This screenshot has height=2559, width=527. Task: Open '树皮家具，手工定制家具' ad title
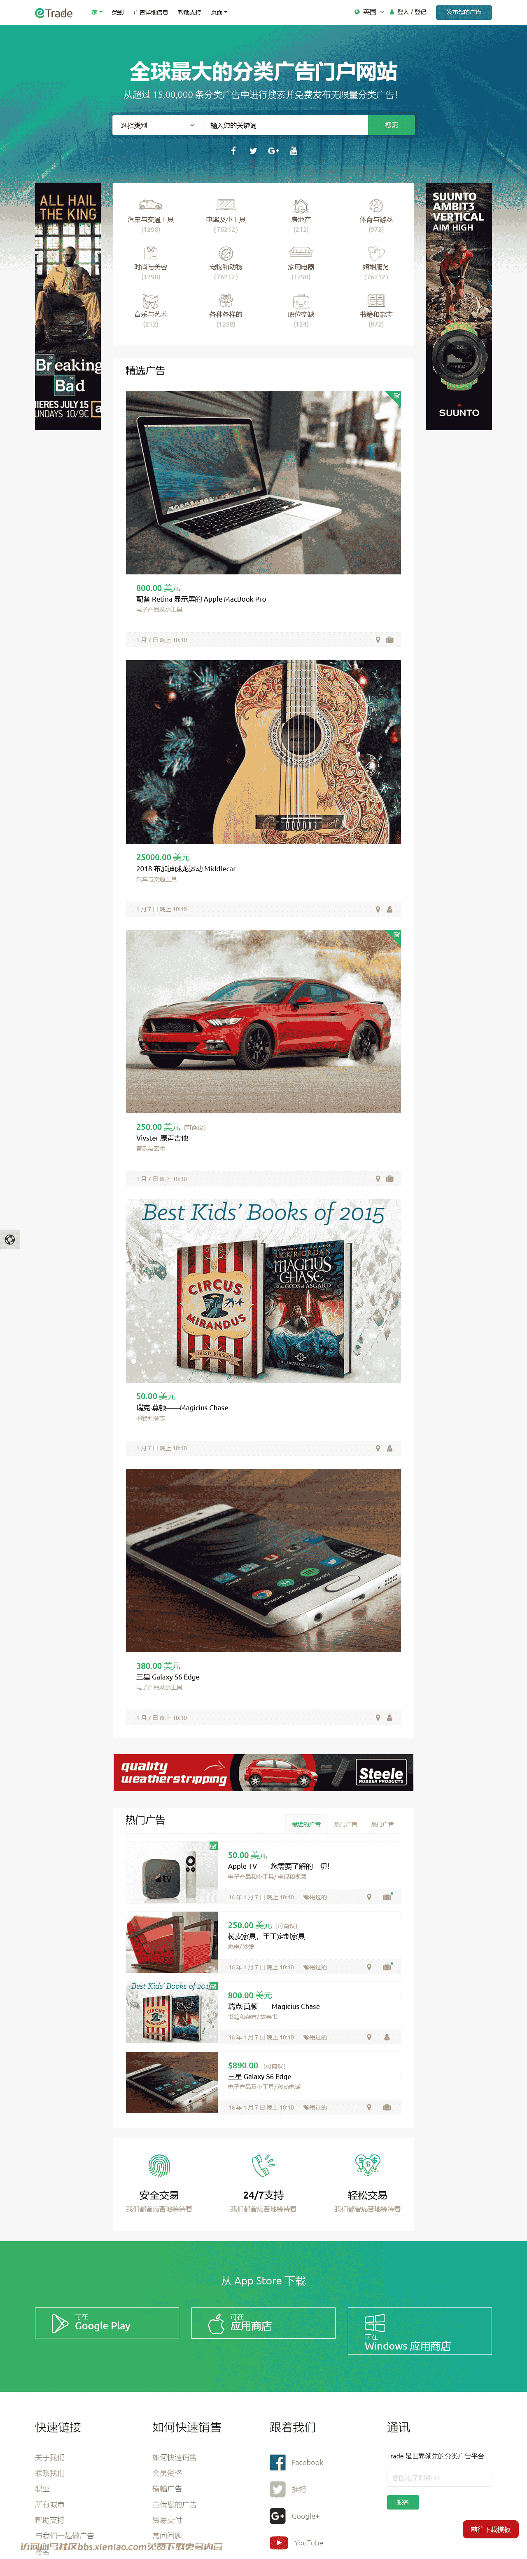pos(266,1936)
